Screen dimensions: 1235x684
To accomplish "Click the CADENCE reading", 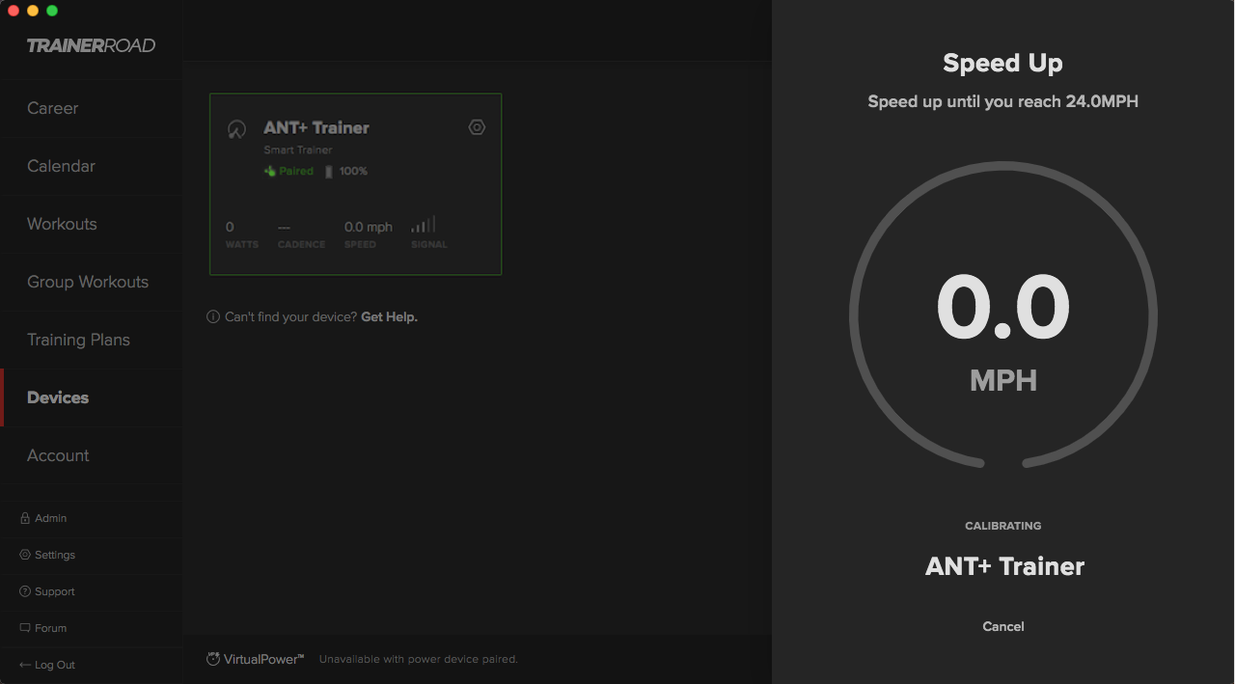I will coord(301,234).
